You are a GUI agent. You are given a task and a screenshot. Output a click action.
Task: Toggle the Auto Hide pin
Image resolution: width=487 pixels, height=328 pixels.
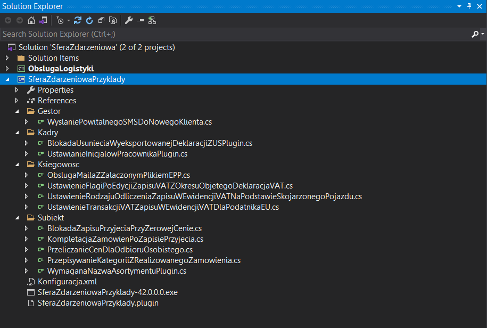pos(469,6)
